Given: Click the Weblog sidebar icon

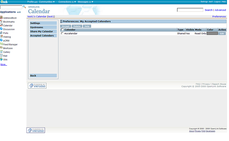Looking at the screenshot, I should pyautogui.click(x=1, y=37).
